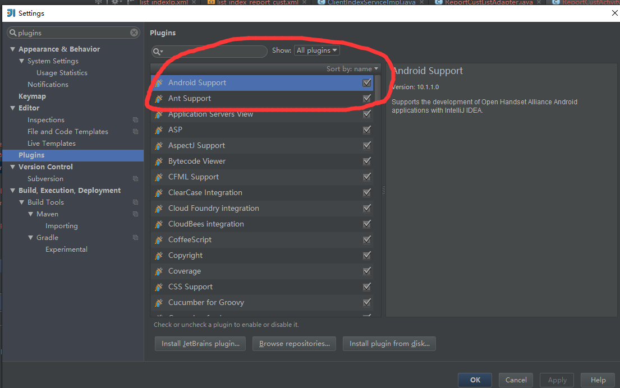
Task: Collapse the Gradle node arrow
Action: click(x=30, y=238)
